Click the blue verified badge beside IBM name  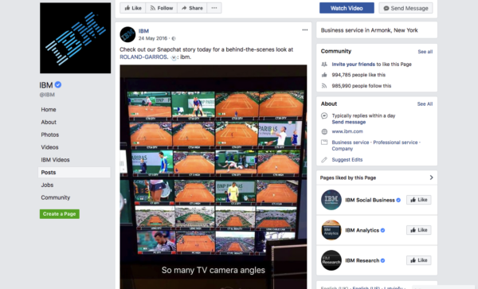click(58, 85)
